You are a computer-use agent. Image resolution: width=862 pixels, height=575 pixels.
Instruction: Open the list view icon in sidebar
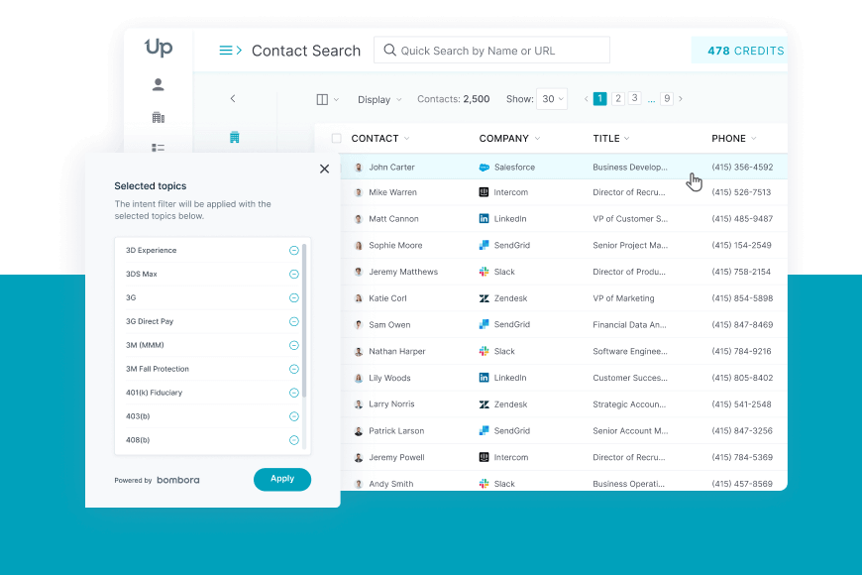(158, 148)
